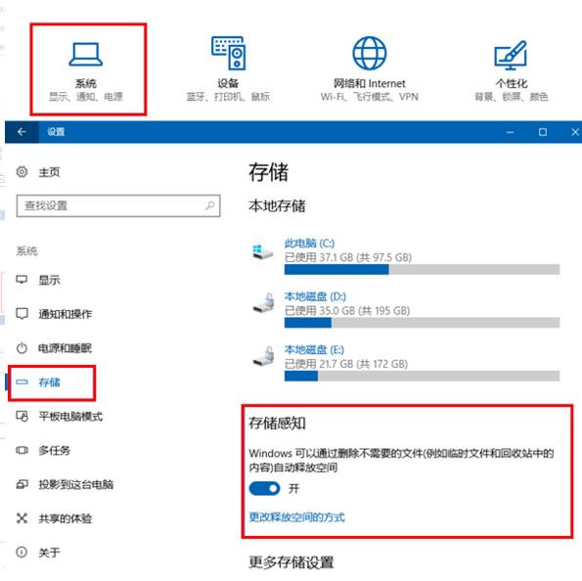This screenshot has height=581, width=582.
Task: Click the Windows drive icon for 此电脑 (C:)
Action: click(262, 252)
